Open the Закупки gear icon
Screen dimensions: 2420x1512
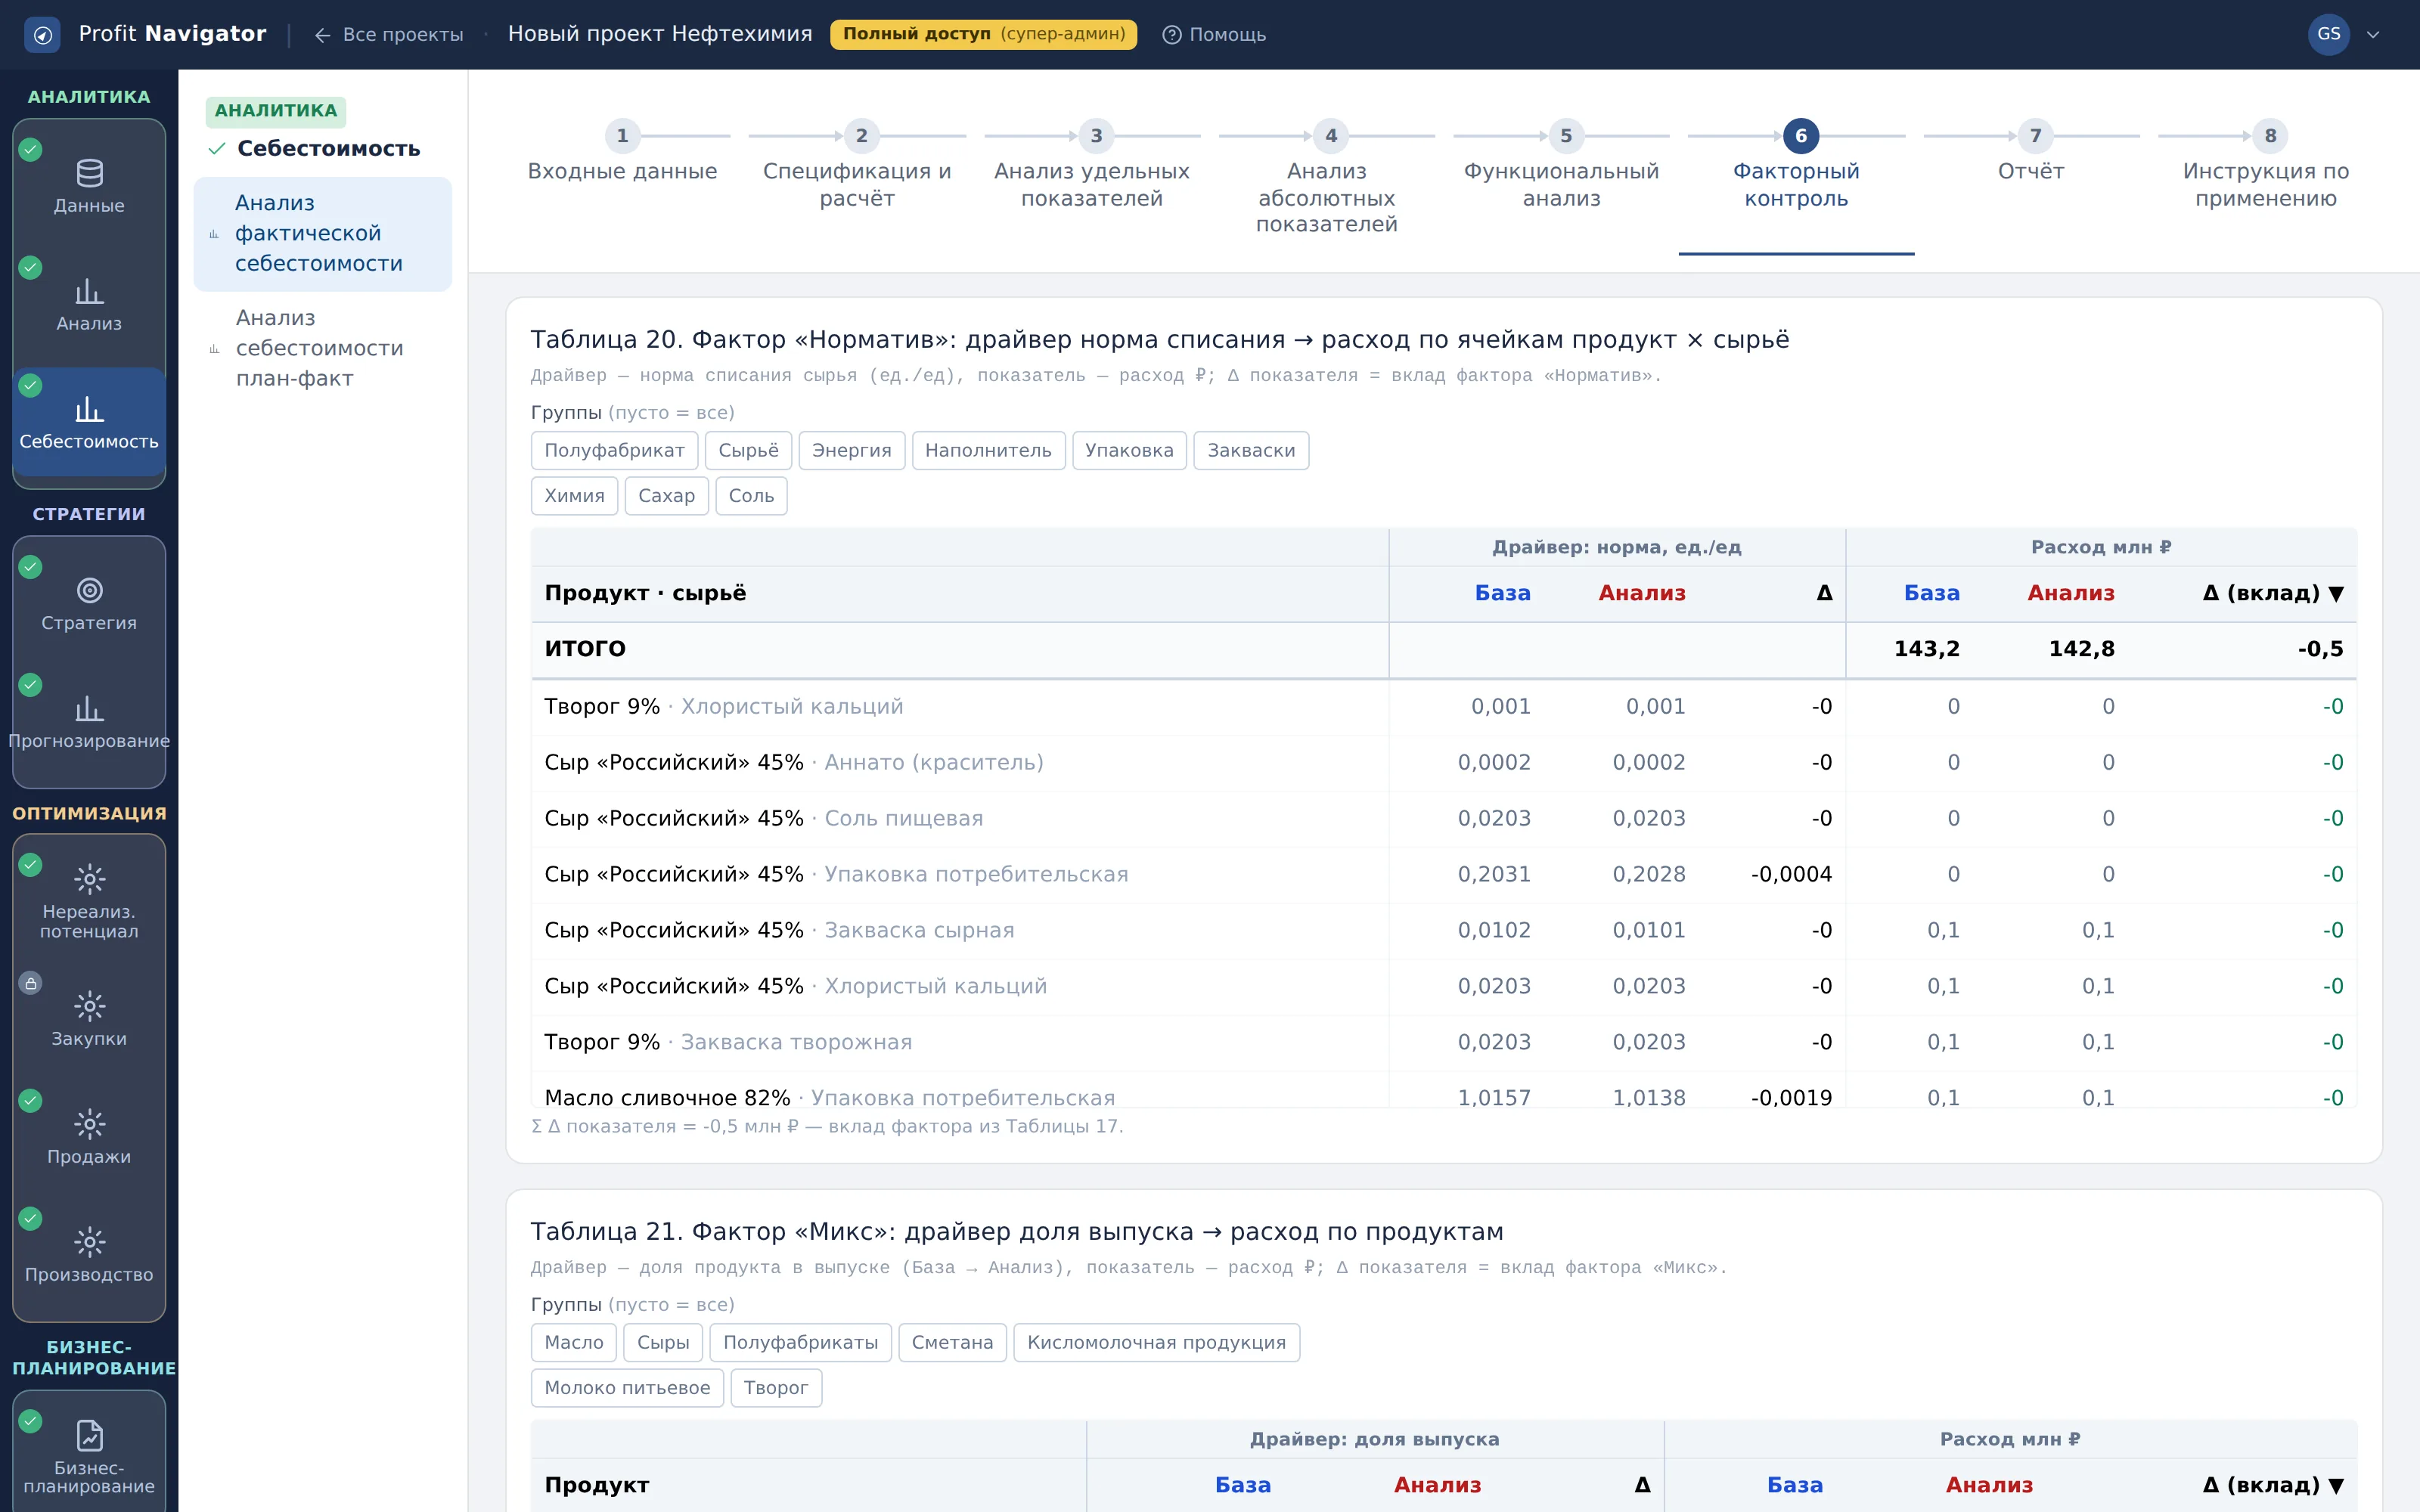[x=89, y=1006]
